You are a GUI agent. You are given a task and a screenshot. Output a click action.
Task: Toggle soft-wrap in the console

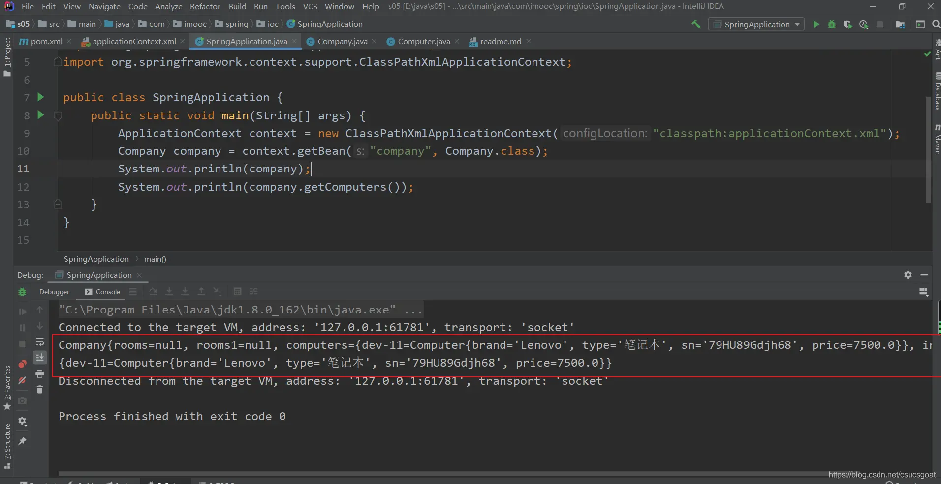(40, 342)
